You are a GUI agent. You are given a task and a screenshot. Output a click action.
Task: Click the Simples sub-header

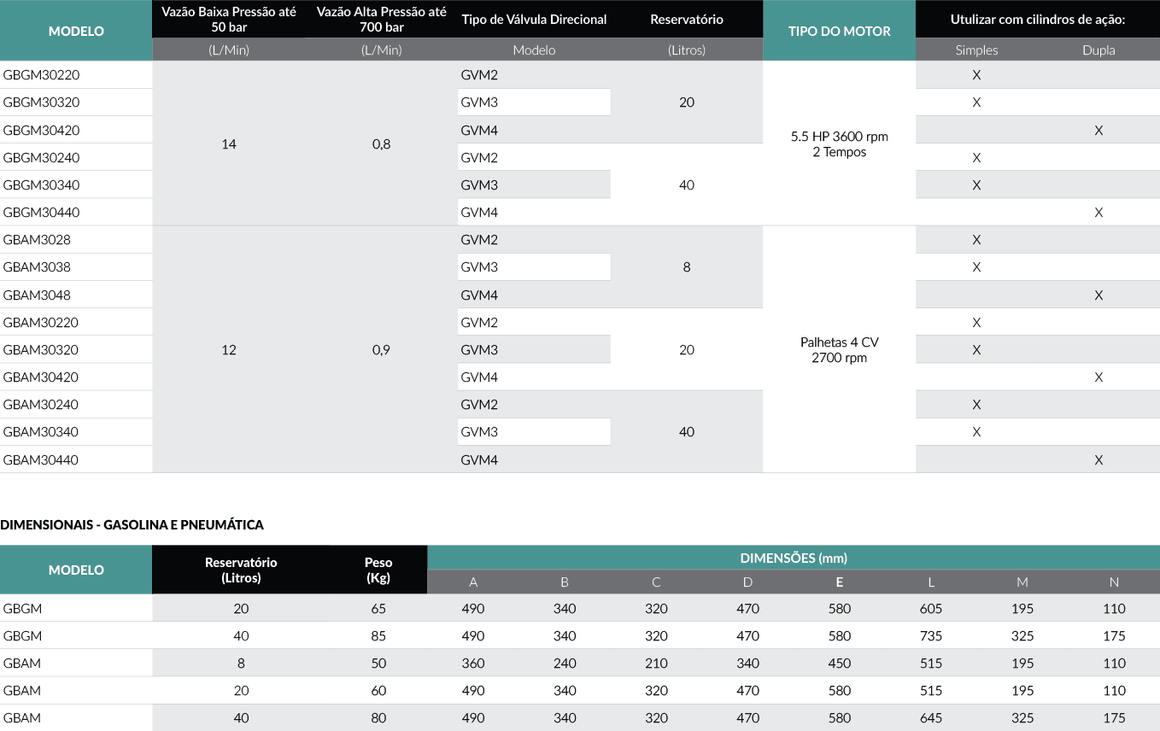(976, 50)
